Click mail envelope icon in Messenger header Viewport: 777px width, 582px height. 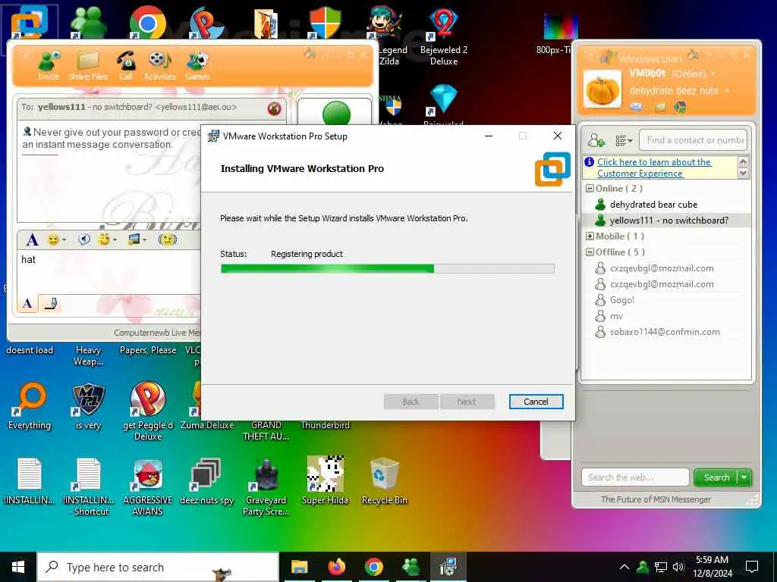click(637, 106)
